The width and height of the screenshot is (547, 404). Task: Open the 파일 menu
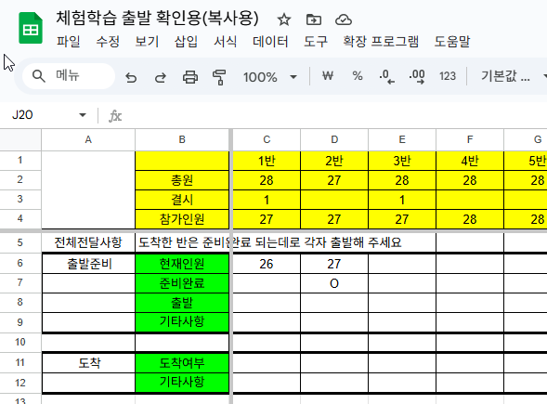point(69,42)
